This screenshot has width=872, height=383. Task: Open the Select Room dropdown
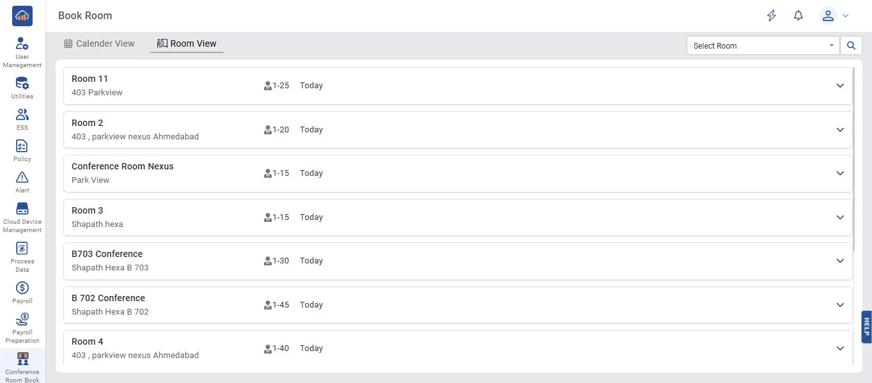pyautogui.click(x=763, y=45)
